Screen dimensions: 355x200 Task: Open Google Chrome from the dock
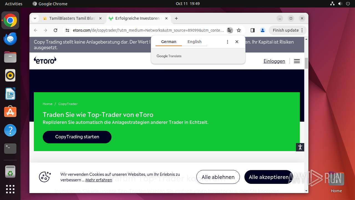coord(10,21)
